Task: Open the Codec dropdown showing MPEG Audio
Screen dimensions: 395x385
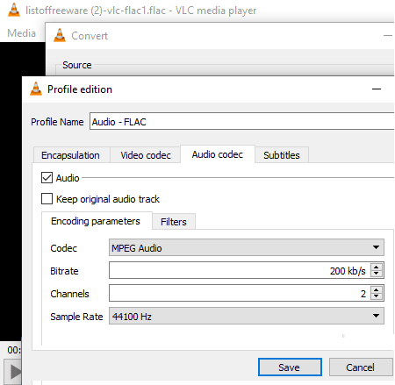Action: coord(247,247)
